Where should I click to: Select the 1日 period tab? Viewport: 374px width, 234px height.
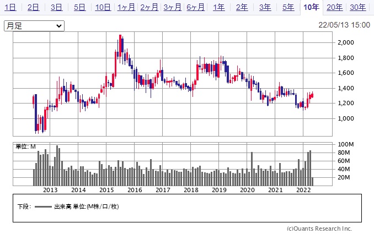[10, 7]
